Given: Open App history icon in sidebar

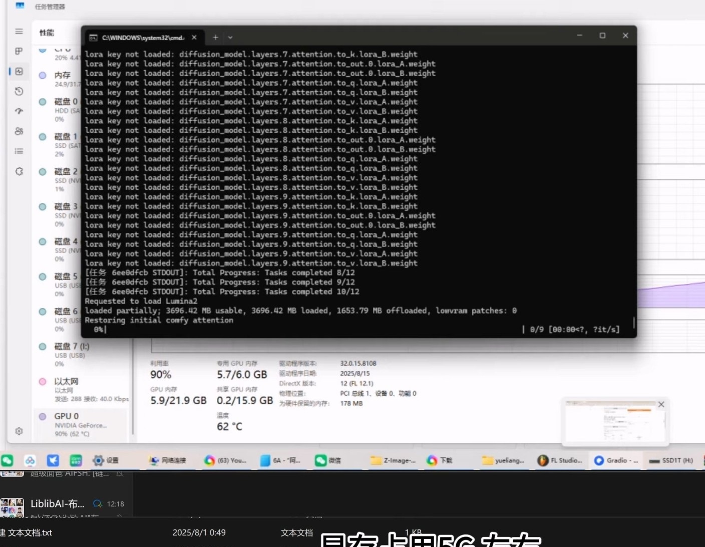Looking at the screenshot, I should [x=19, y=91].
